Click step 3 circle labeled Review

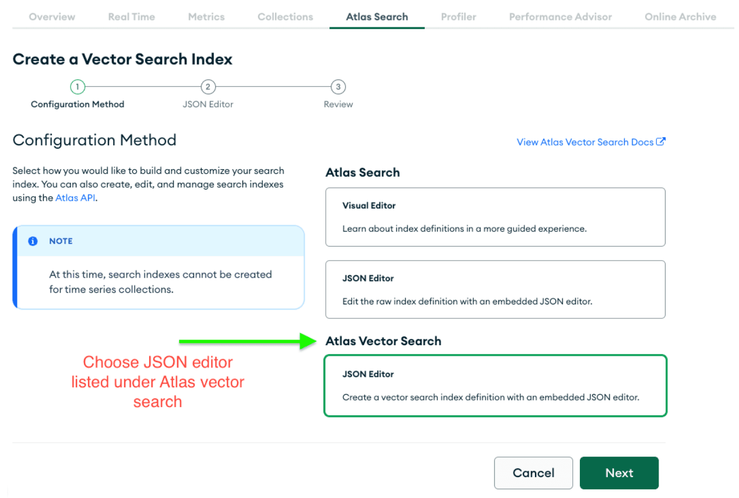[338, 86]
